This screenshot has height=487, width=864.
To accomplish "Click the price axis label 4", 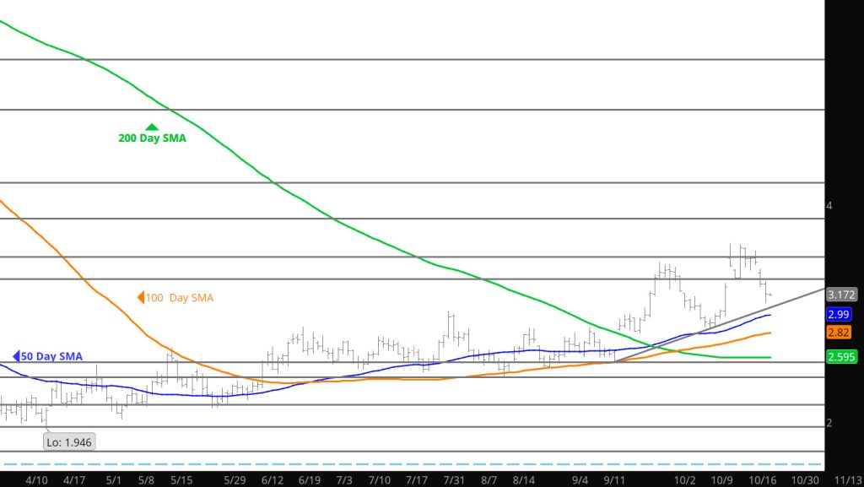I will pyautogui.click(x=829, y=206).
